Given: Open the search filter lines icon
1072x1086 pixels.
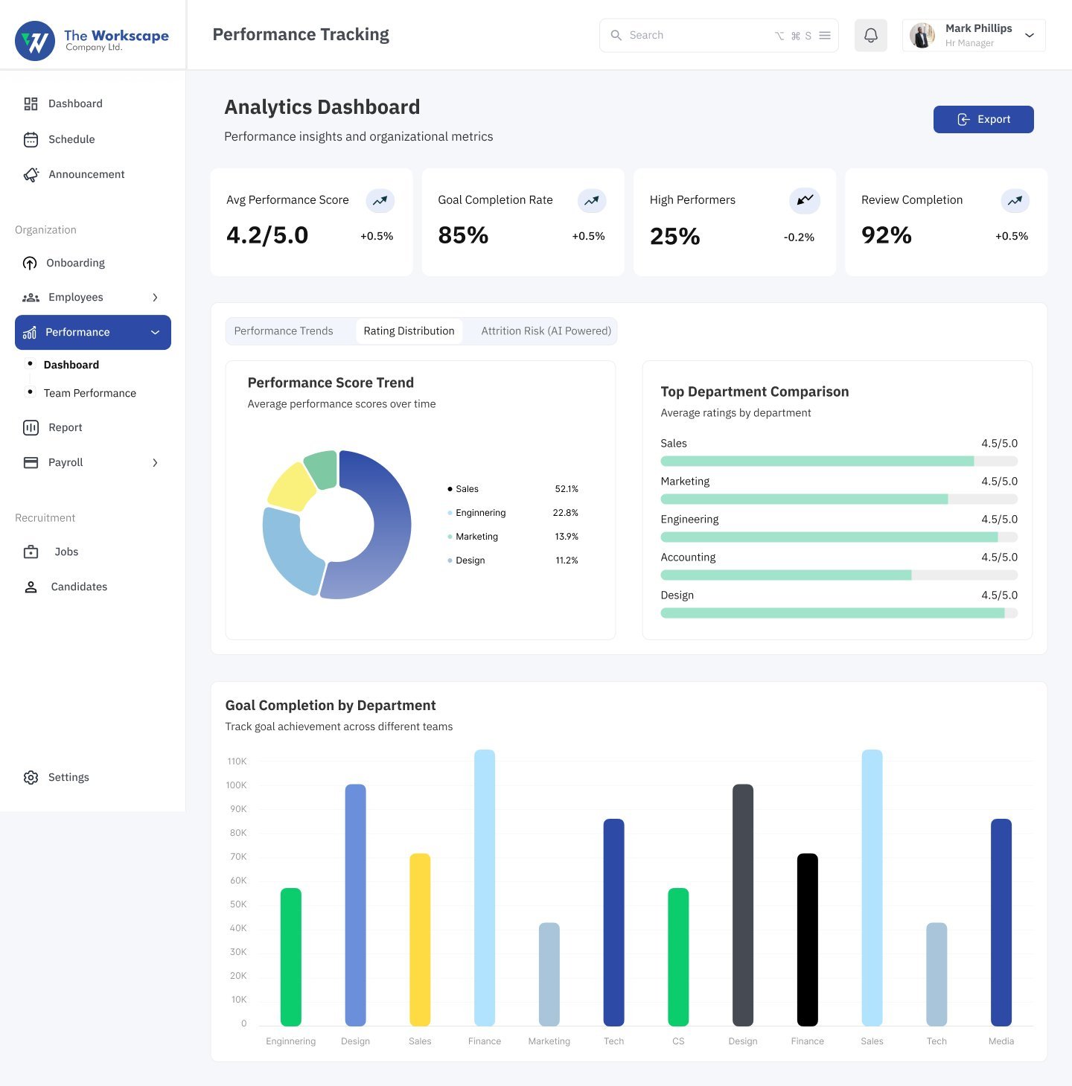Looking at the screenshot, I should click(825, 35).
